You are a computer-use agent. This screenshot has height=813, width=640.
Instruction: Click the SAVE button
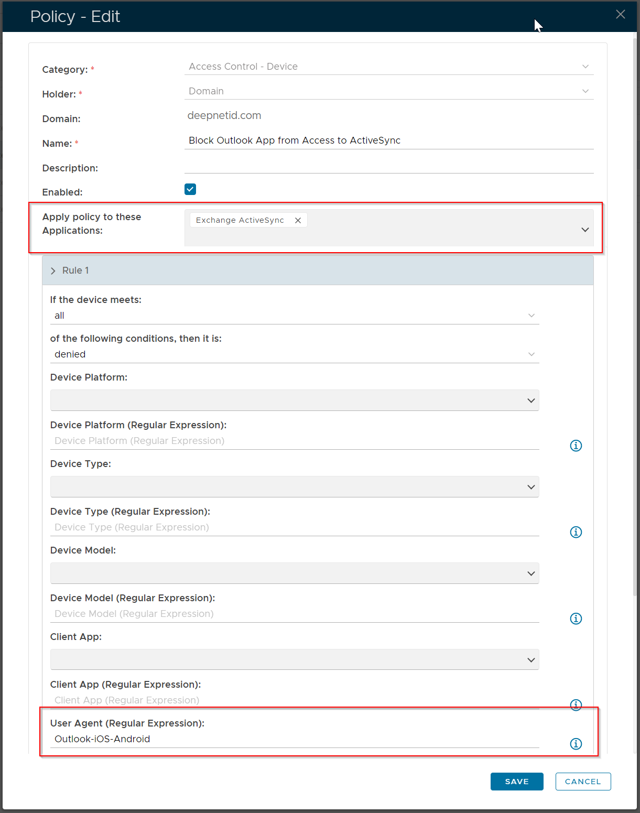516,782
